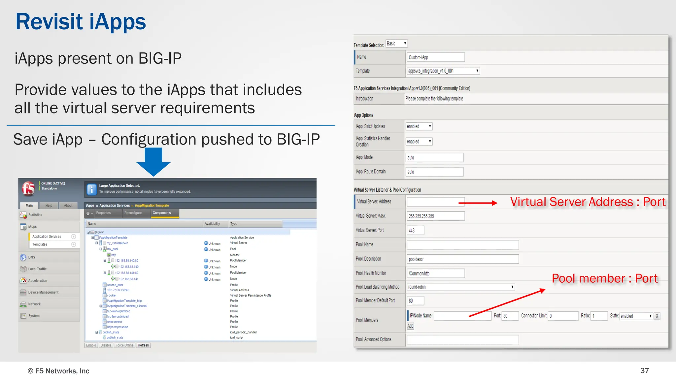Image resolution: width=676 pixels, height=380 pixels.
Task: Click the DNS globe icon
Action: (x=23, y=257)
